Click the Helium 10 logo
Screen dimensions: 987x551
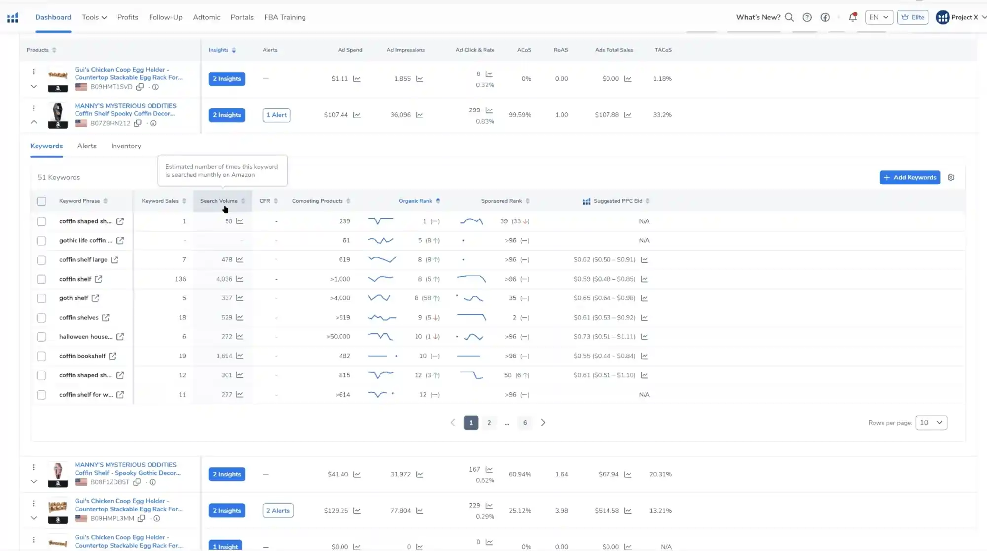coord(12,17)
